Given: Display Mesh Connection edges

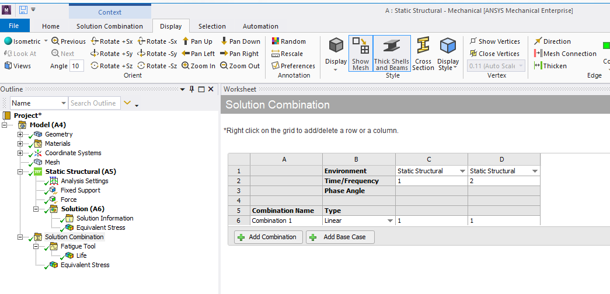Looking at the screenshot, I should point(565,54).
